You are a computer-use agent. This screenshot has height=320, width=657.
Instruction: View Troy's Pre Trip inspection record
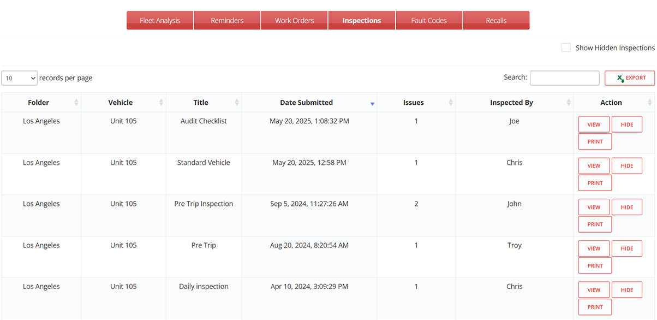(593, 248)
